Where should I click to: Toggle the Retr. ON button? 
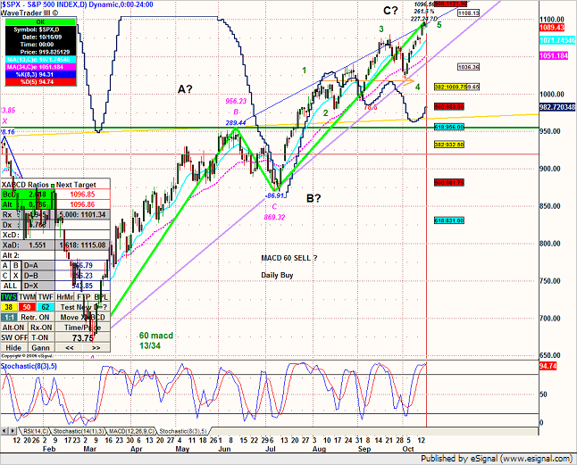click(x=36, y=317)
